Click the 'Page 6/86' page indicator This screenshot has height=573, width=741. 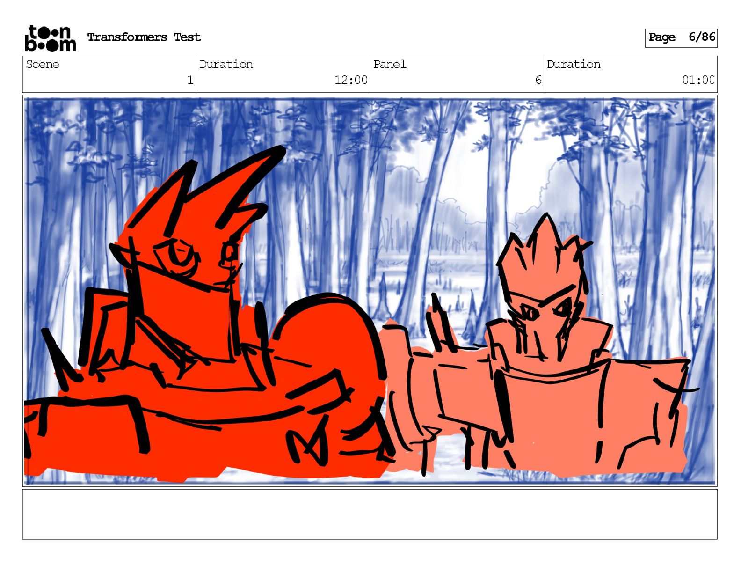pos(681,38)
